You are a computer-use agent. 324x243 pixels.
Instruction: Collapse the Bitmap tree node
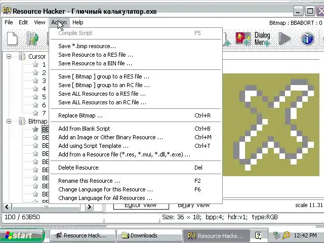[x=9, y=121]
